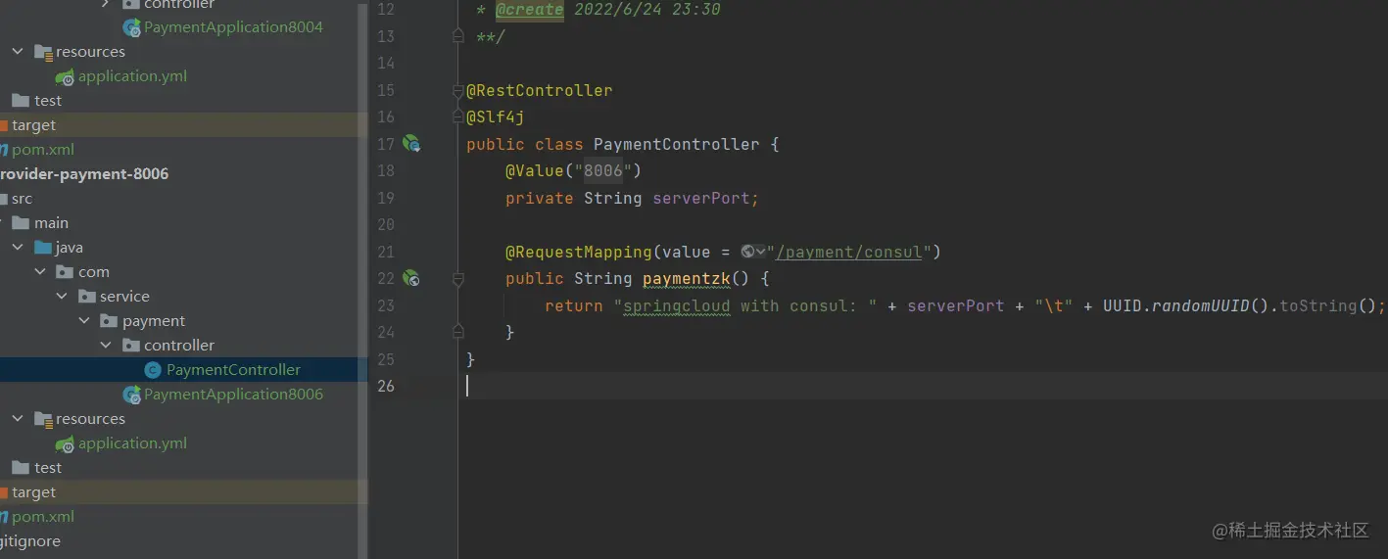Screen dimensions: 1388x559
Task: Select pom.xml above rovider-payment-8006 module
Action: pyautogui.click(x=43, y=150)
